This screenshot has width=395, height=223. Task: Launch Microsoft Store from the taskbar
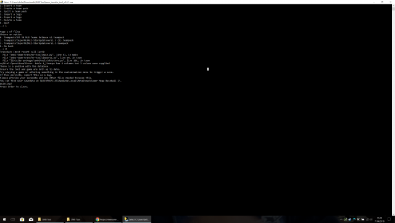click(x=22, y=219)
